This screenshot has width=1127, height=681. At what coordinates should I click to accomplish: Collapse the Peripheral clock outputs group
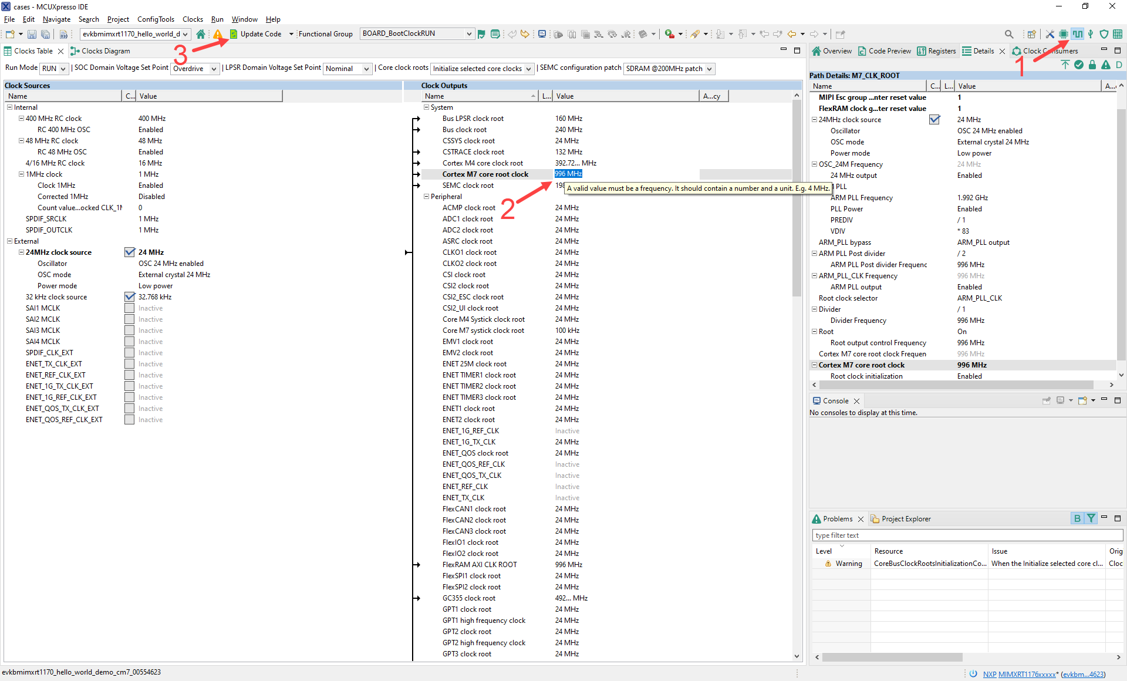(427, 197)
